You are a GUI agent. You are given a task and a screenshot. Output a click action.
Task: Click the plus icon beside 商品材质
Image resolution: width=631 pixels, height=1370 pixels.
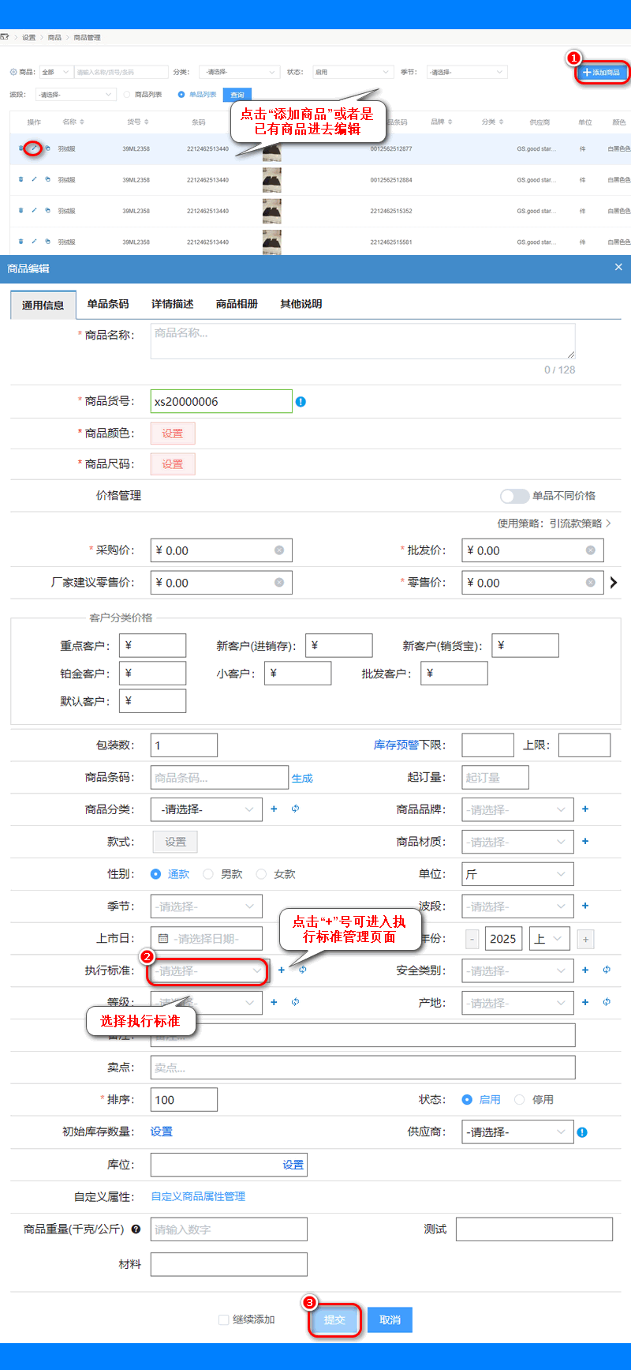point(585,842)
